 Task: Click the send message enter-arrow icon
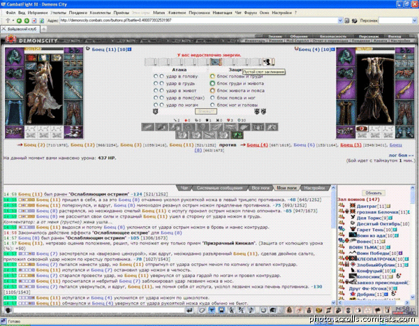(189, 310)
